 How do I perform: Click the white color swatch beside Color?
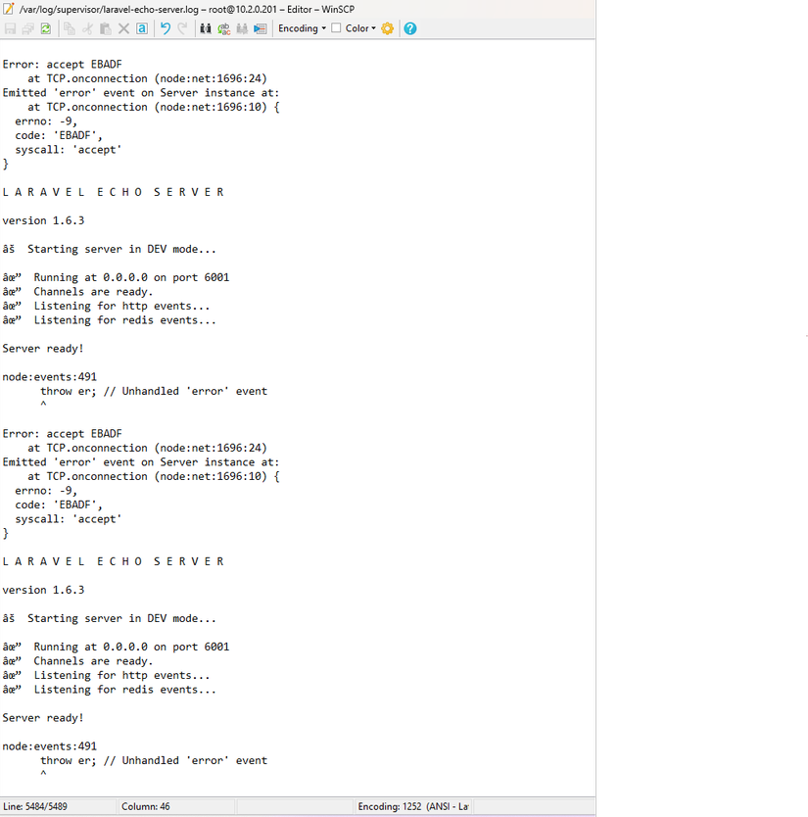point(337,28)
